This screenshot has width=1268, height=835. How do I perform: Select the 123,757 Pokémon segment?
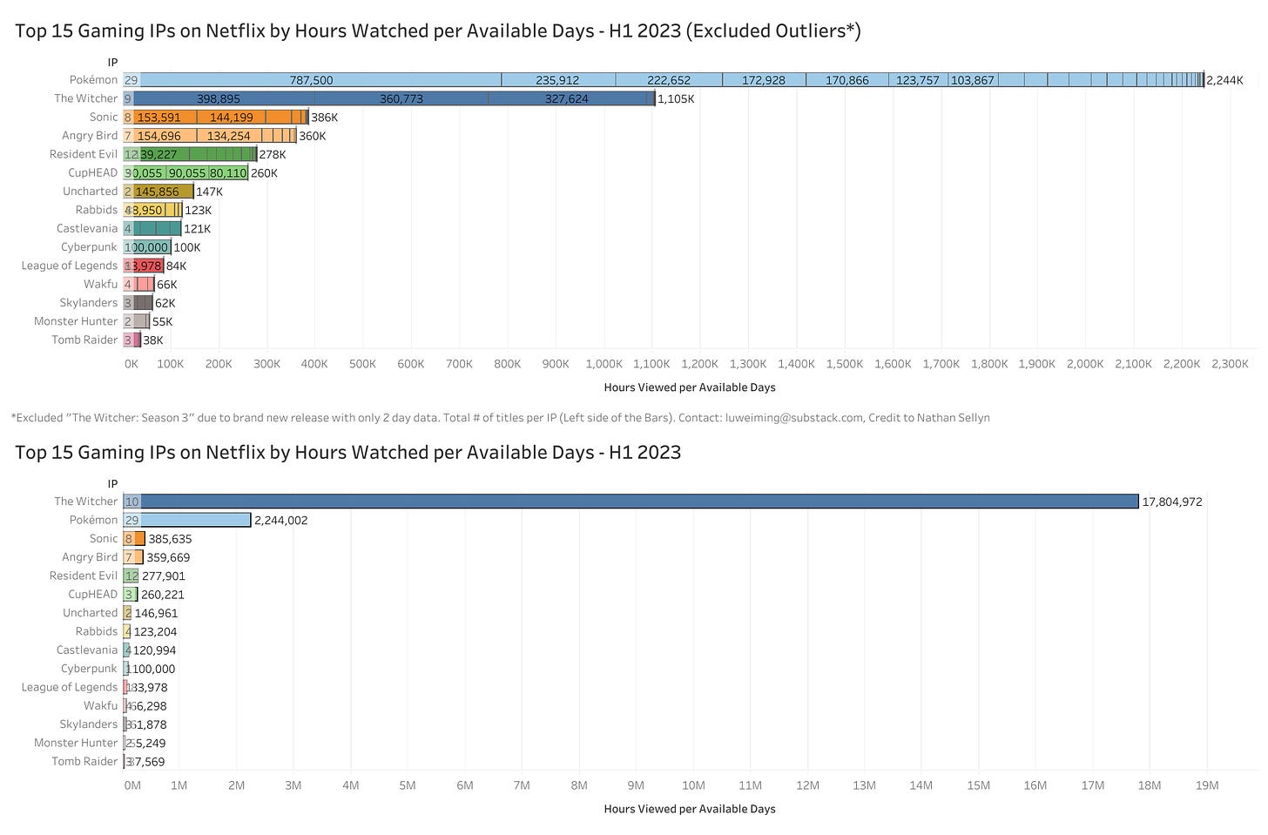918,80
